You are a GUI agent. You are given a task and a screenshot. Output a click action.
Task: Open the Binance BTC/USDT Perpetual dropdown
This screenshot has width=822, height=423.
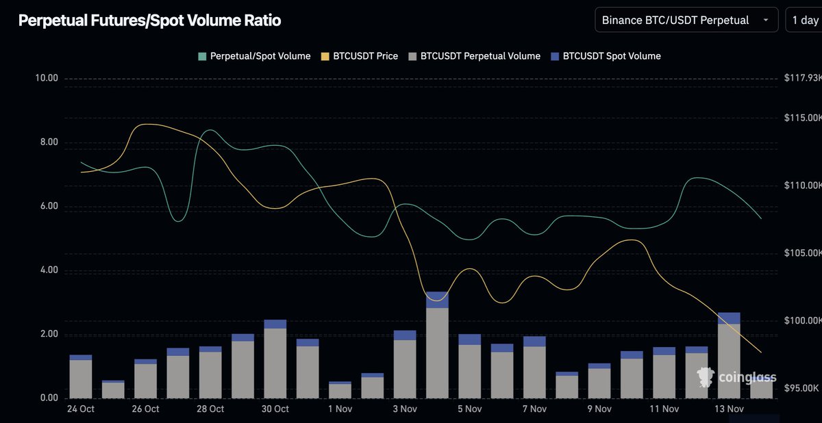pos(686,20)
